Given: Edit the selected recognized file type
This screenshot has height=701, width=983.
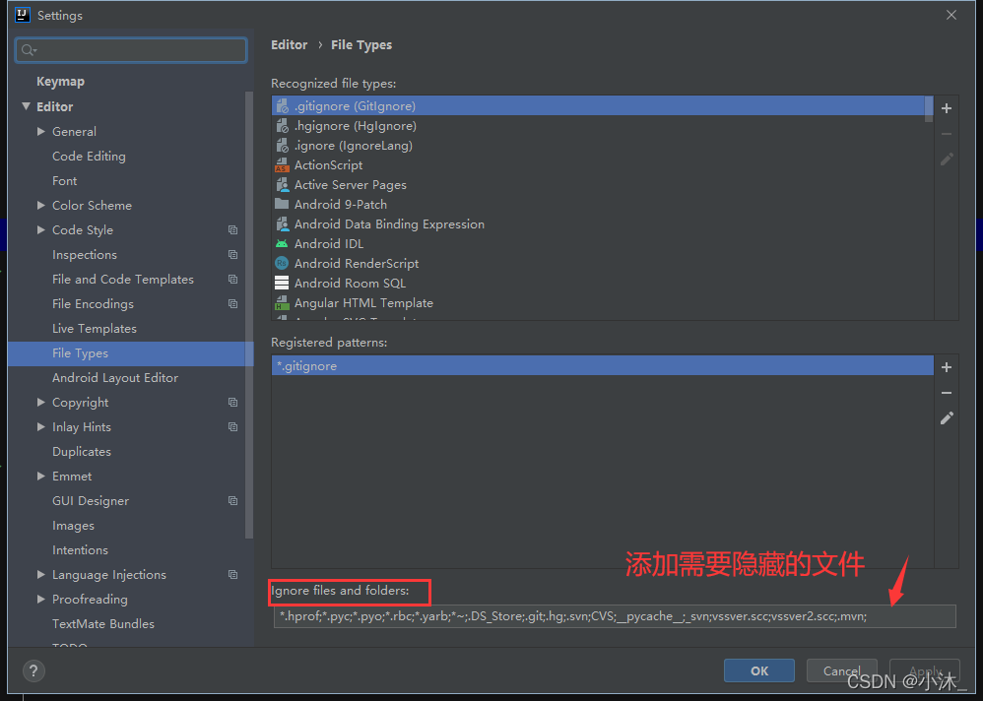Looking at the screenshot, I should point(946,159).
